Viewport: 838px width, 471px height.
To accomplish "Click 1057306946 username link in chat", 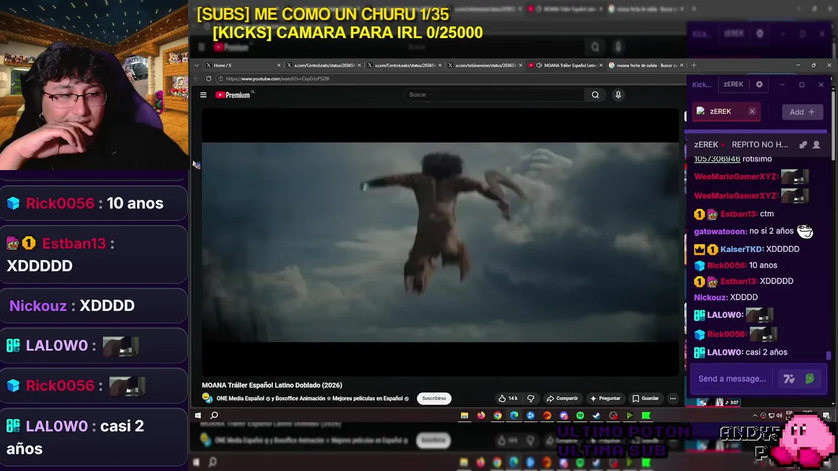I will [717, 159].
